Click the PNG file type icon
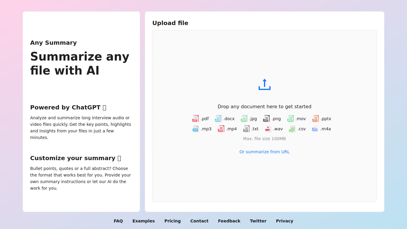The height and width of the screenshot is (229, 407). click(266, 119)
